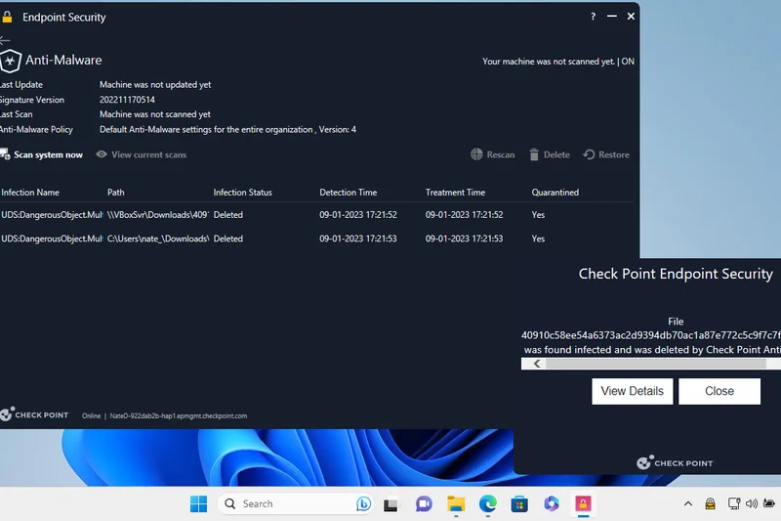Image resolution: width=781 pixels, height=521 pixels.
Task: Open the Windows Start menu
Action: point(198,503)
